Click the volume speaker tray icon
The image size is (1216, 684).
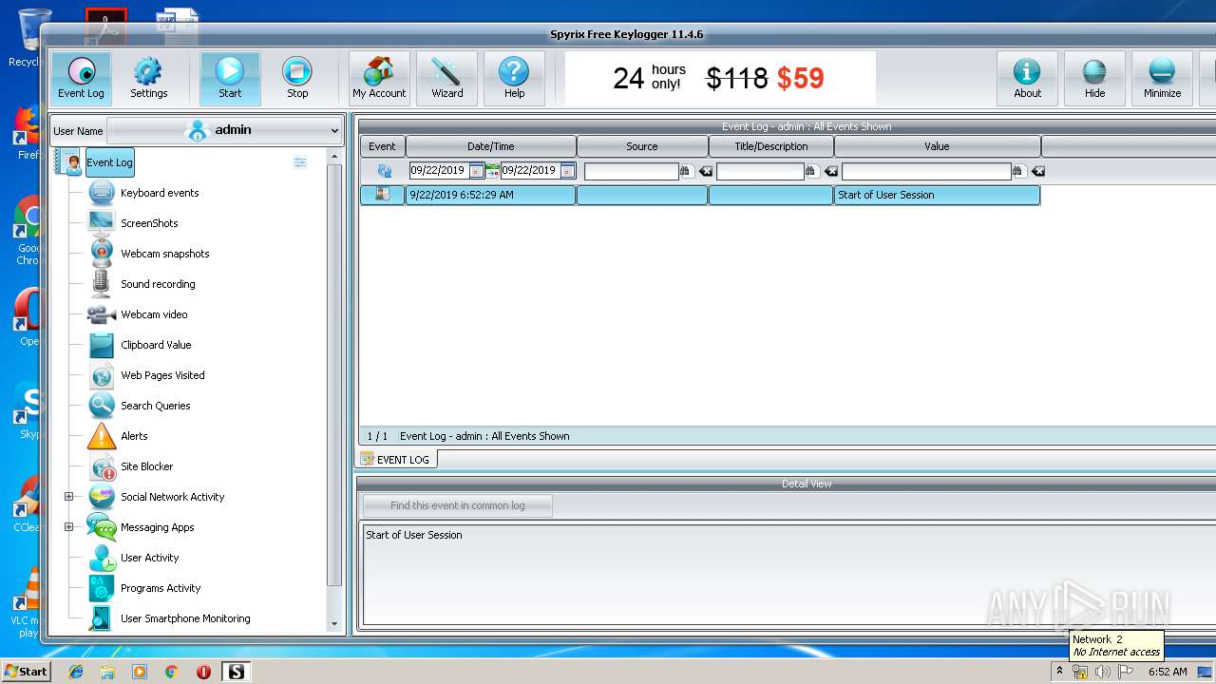[1103, 672]
